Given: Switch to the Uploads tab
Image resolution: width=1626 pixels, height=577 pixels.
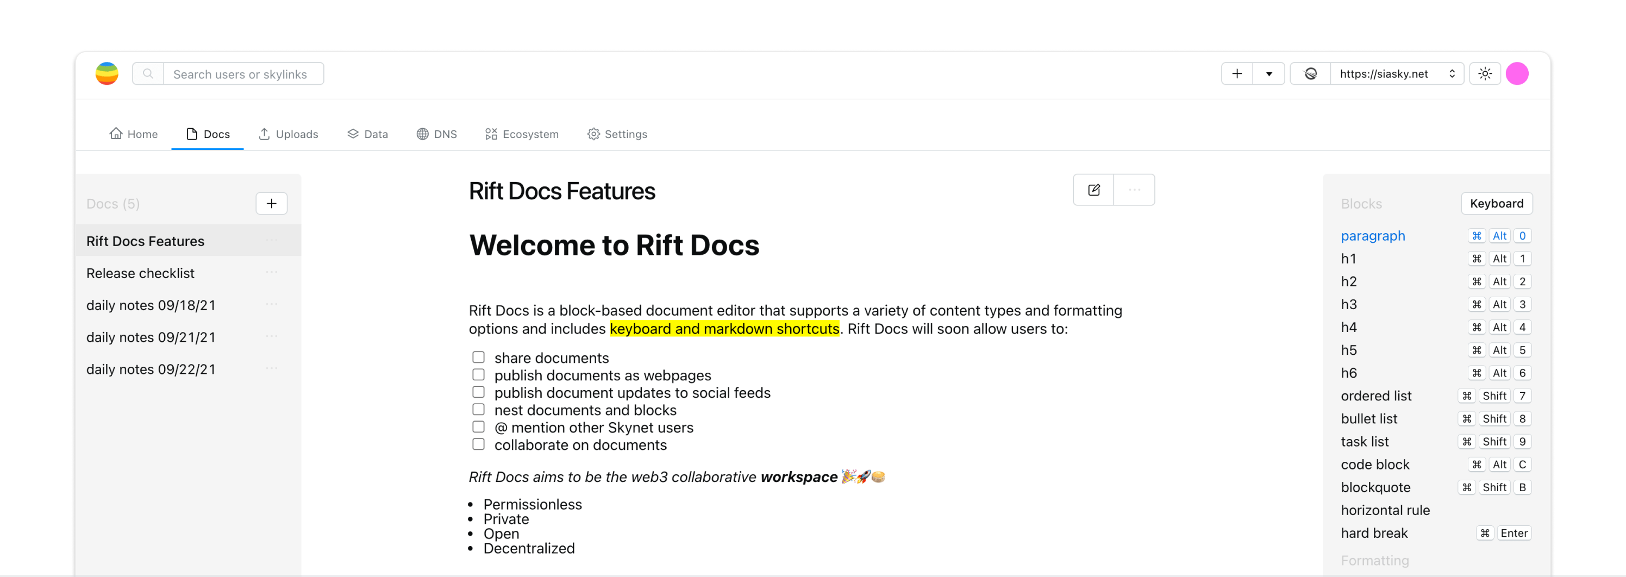Looking at the screenshot, I should [x=289, y=134].
